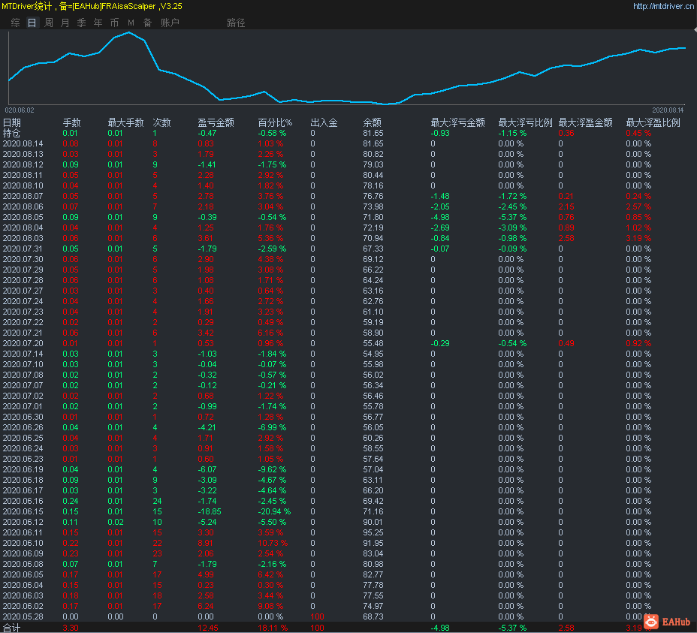Select the M magic number tab
Screen dimensions: 697x633
pyautogui.click(x=131, y=23)
